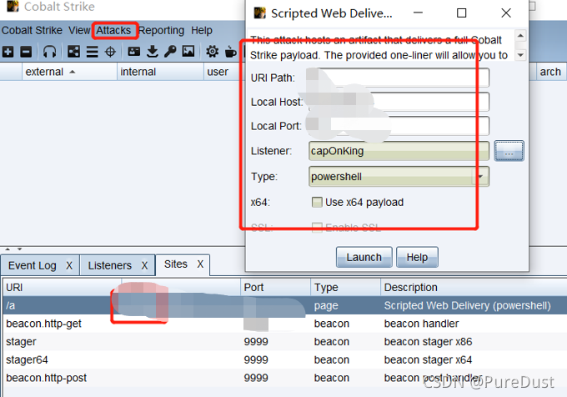The width and height of the screenshot is (567, 397).
Task: Open the Help menu
Action: tap(202, 31)
